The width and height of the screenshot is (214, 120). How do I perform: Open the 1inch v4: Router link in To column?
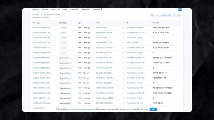[x=132, y=43]
